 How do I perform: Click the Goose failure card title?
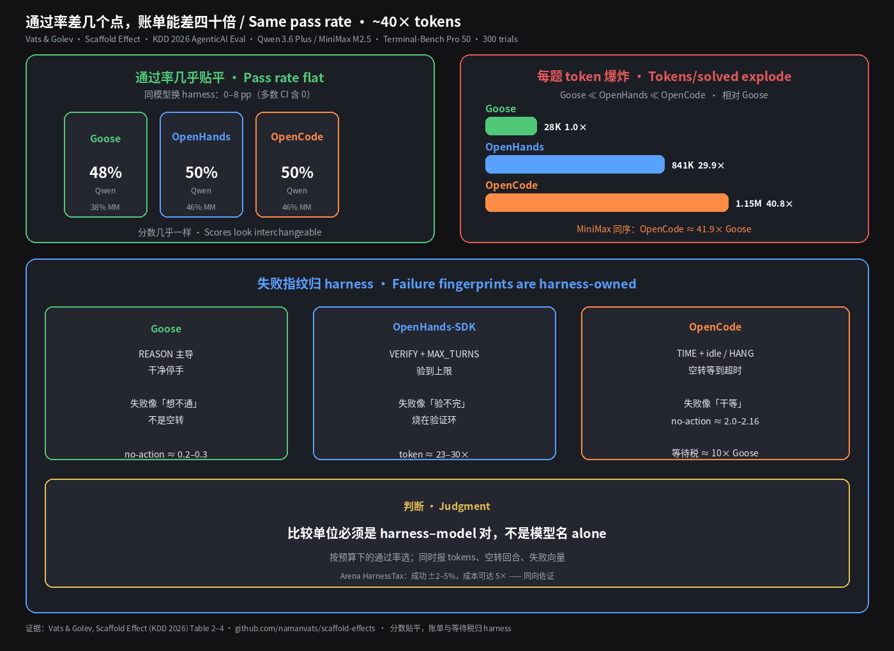pos(166,329)
